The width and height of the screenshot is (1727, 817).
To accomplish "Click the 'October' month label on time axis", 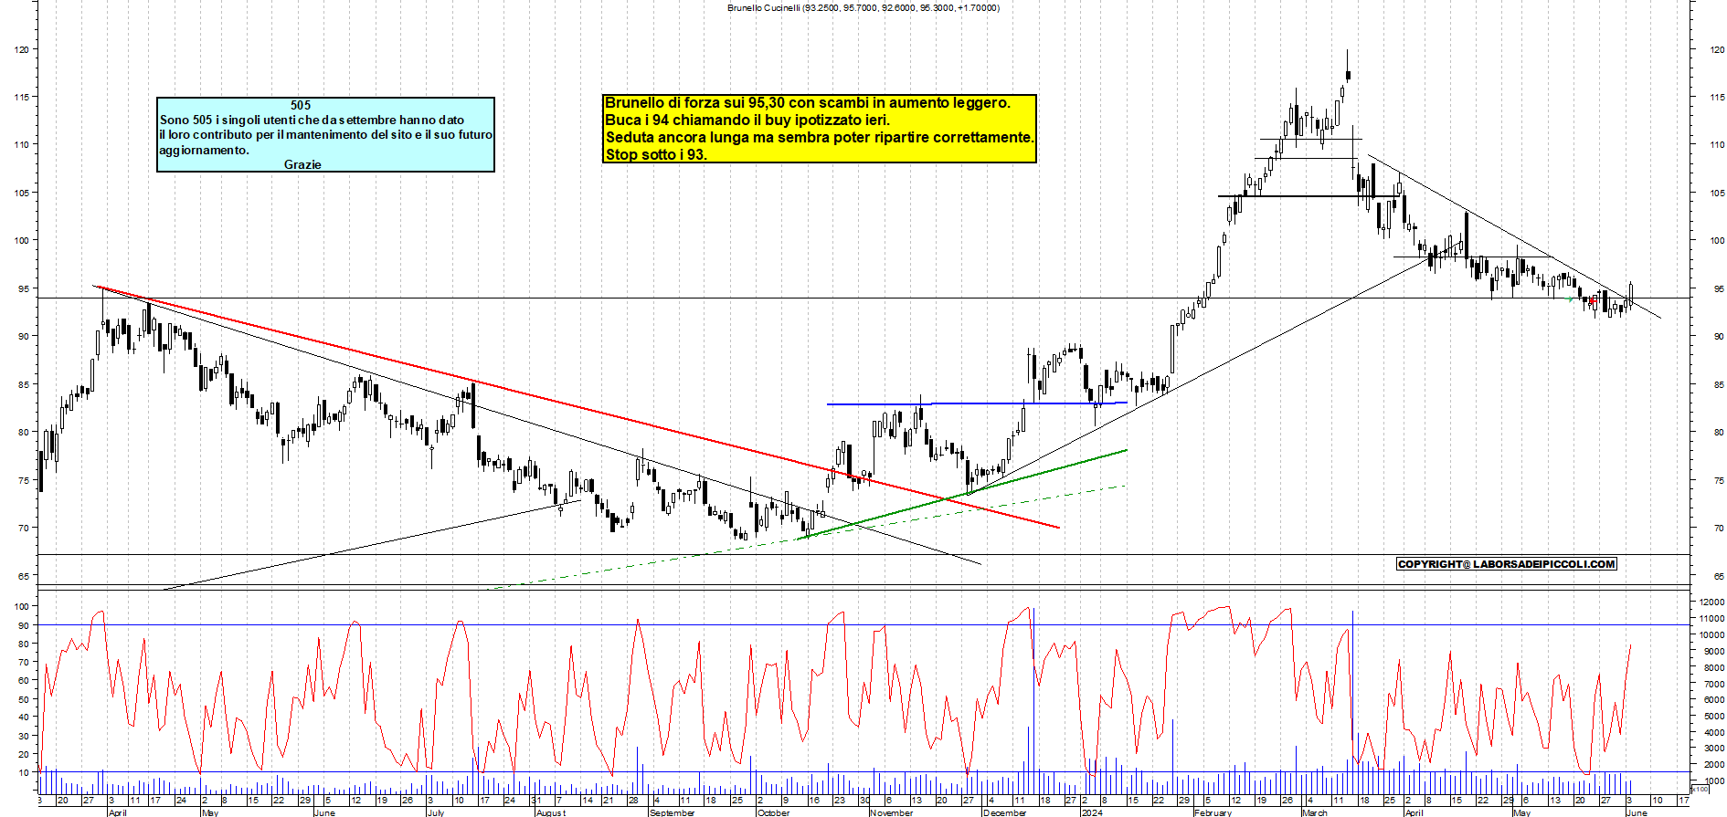I will pyautogui.click(x=774, y=812).
